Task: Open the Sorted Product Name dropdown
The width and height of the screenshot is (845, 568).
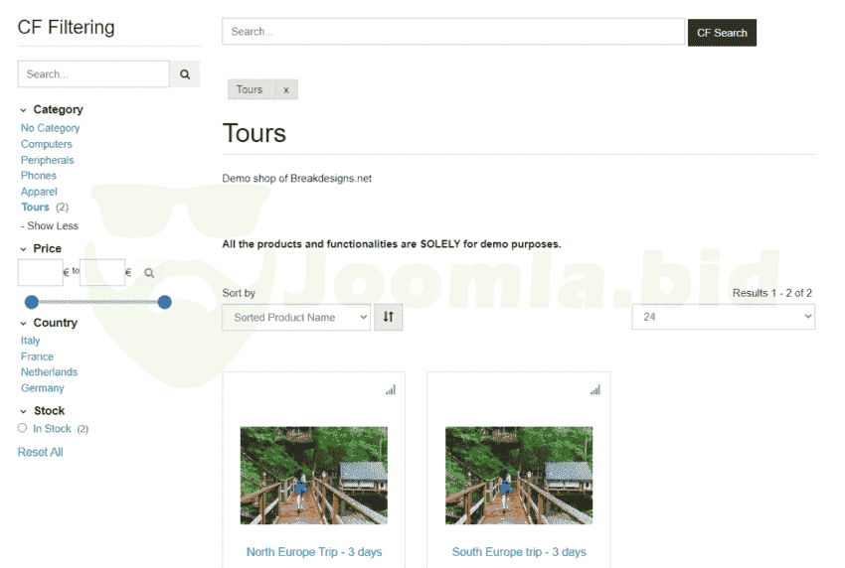Action: (296, 318)
